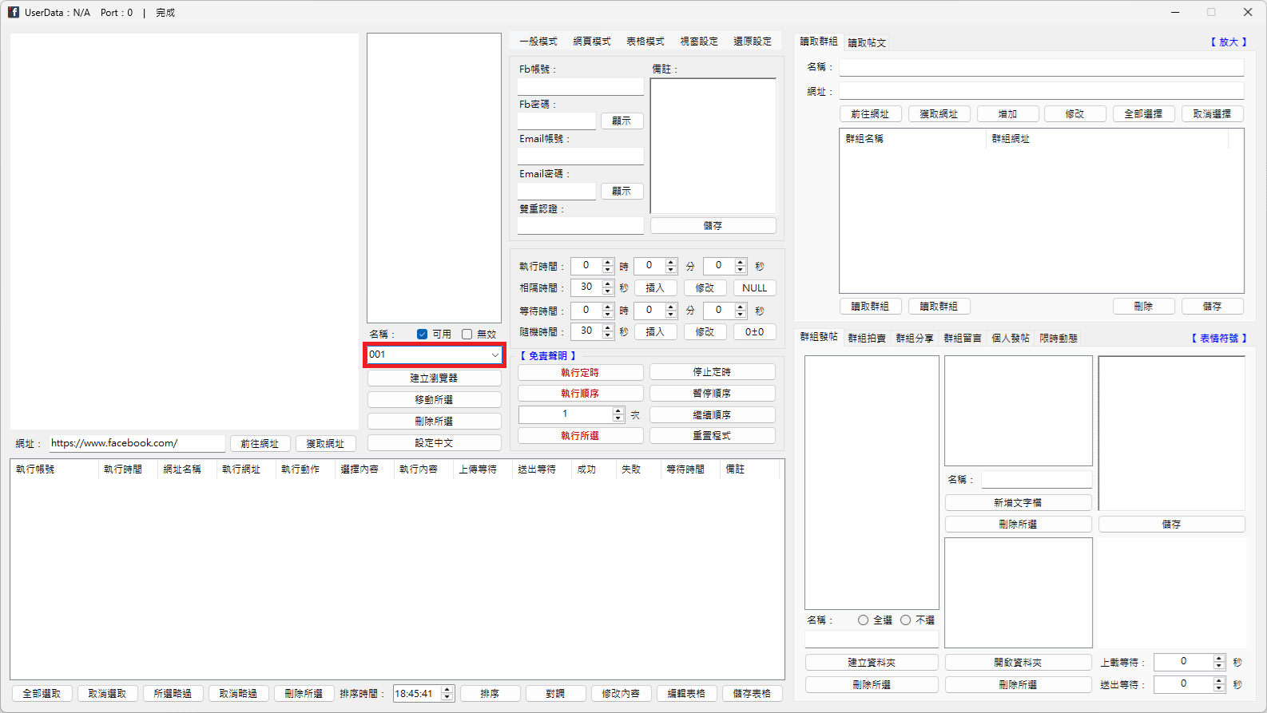
Task: Click the 取消選擇 button
Action: click(1212, 114)
